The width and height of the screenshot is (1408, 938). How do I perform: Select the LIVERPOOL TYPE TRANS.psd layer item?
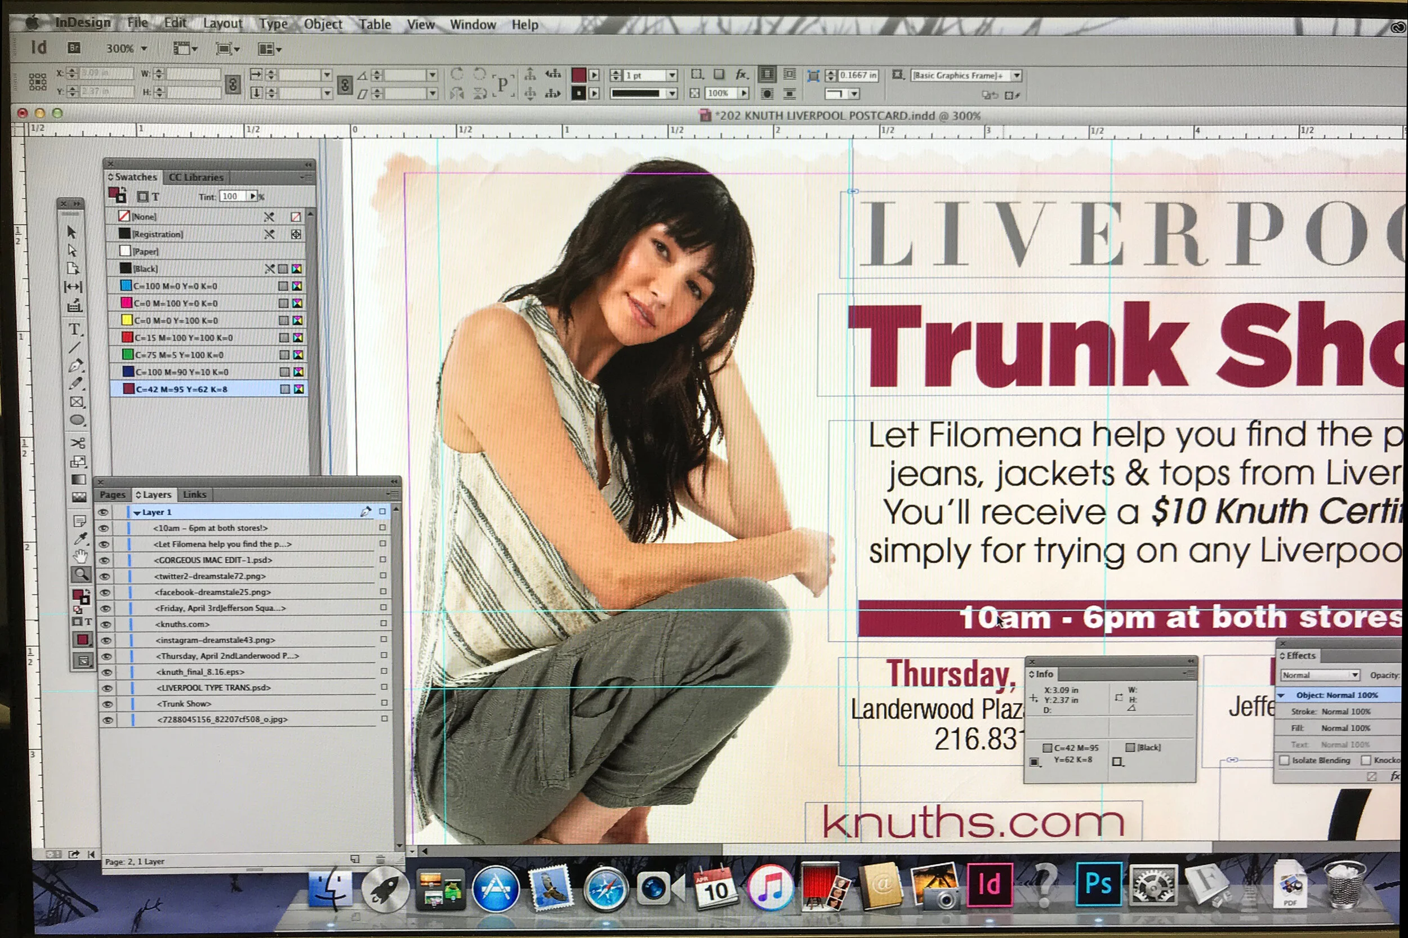pyautogui.click(x=213, y=688)
